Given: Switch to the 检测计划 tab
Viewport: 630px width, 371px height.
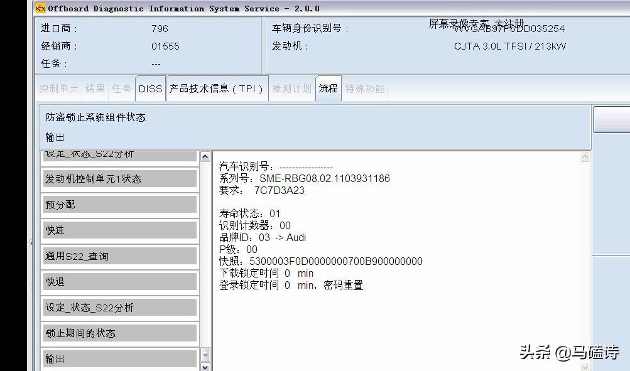Looking at the screenshot, I should [x=293, y=89].
